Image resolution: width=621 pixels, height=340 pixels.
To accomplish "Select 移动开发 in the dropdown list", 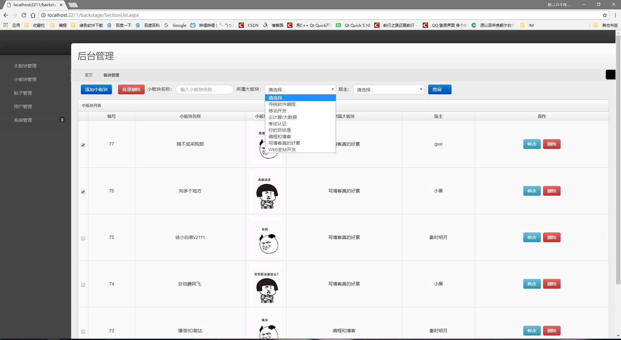I will click(x=300, y=111).
